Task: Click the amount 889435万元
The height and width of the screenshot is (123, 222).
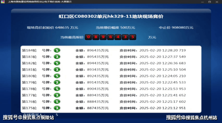Action: [x=98, y=95]
